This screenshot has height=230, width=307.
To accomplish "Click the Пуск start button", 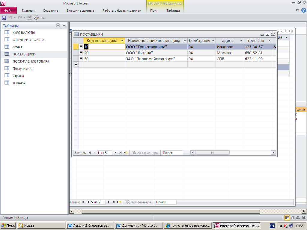I will click(x=8, y=226).
